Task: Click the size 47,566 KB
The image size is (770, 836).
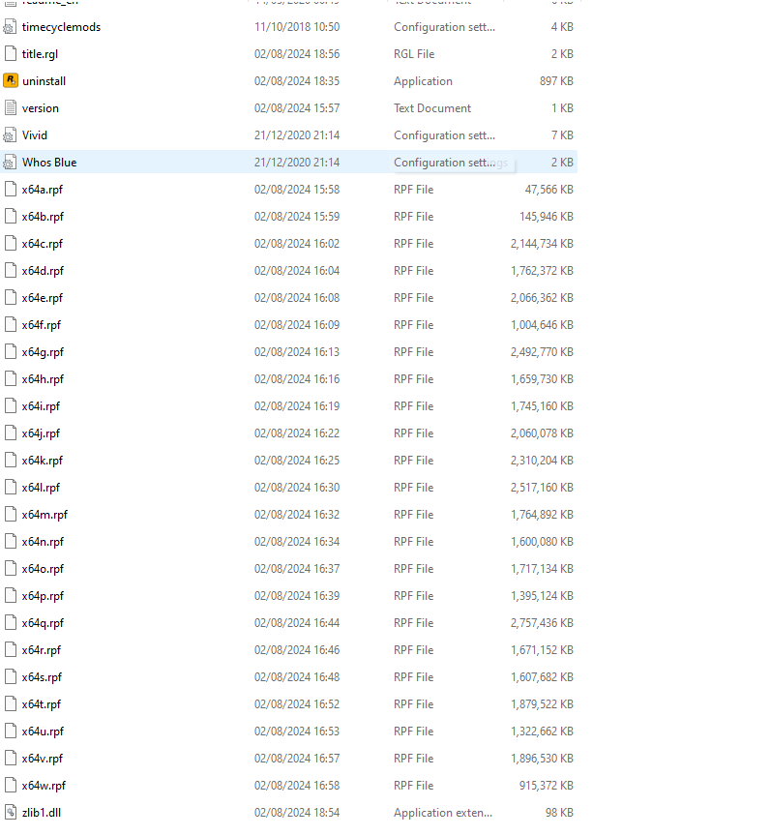Action: (548, 190)
